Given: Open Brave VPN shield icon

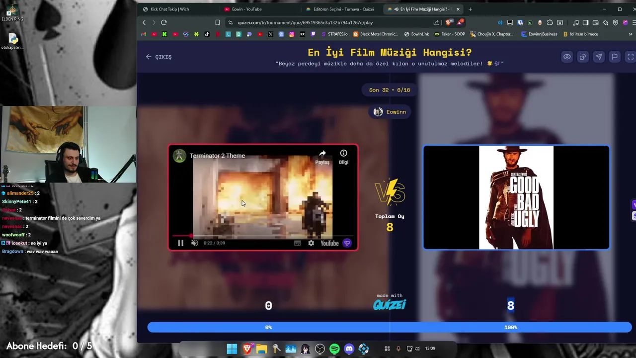Looking at the screenshot, I should (616, 22).
